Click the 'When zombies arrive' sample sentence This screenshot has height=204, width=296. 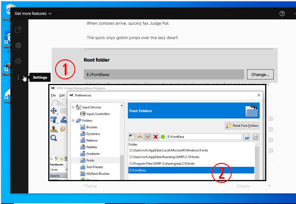128,23
